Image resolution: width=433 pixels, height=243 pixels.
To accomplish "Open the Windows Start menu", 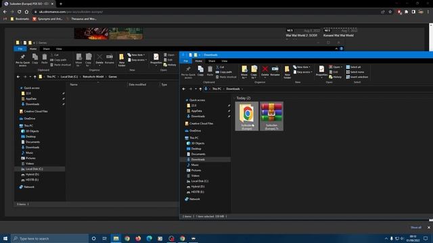I will (x=5, y=238).
